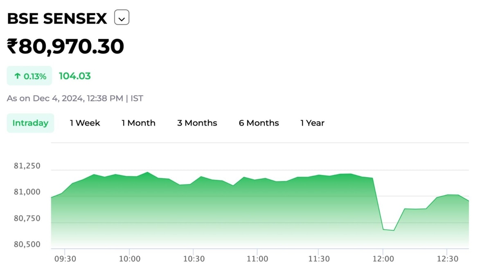Viewport: 491px width, 276px height.
Task: Switch to the 1 Week range
Action: [85, 123]
